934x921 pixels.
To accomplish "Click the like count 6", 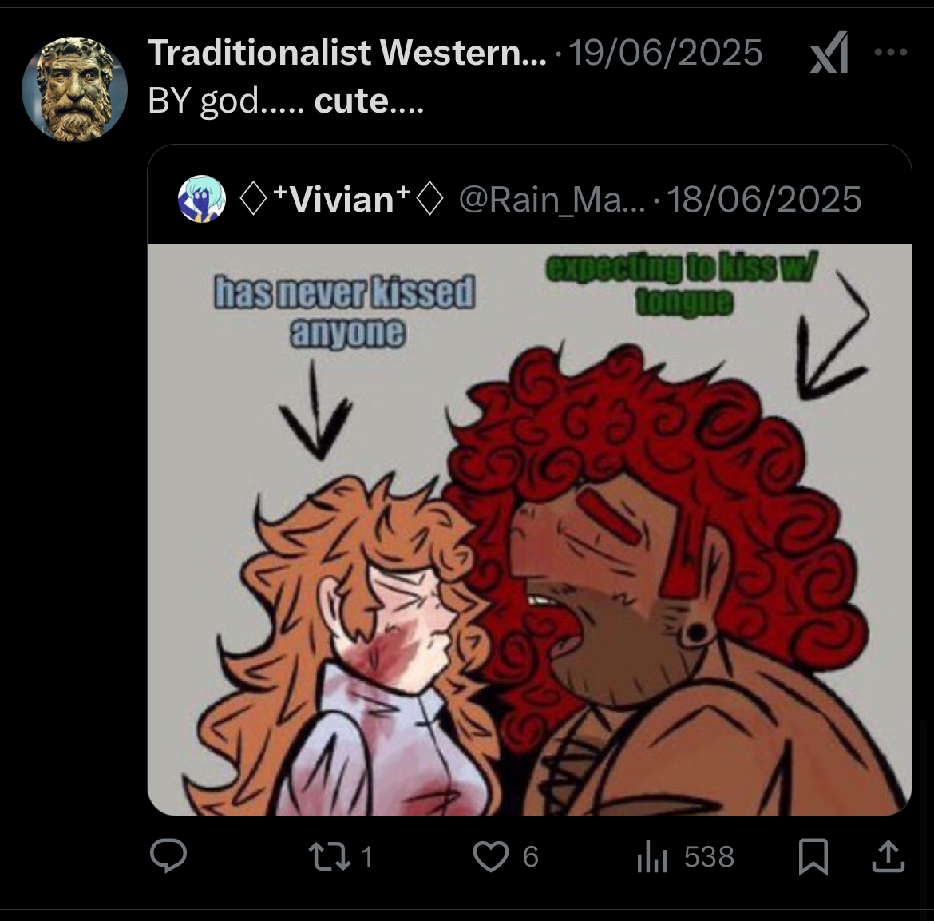I will (x=530, y=857).
